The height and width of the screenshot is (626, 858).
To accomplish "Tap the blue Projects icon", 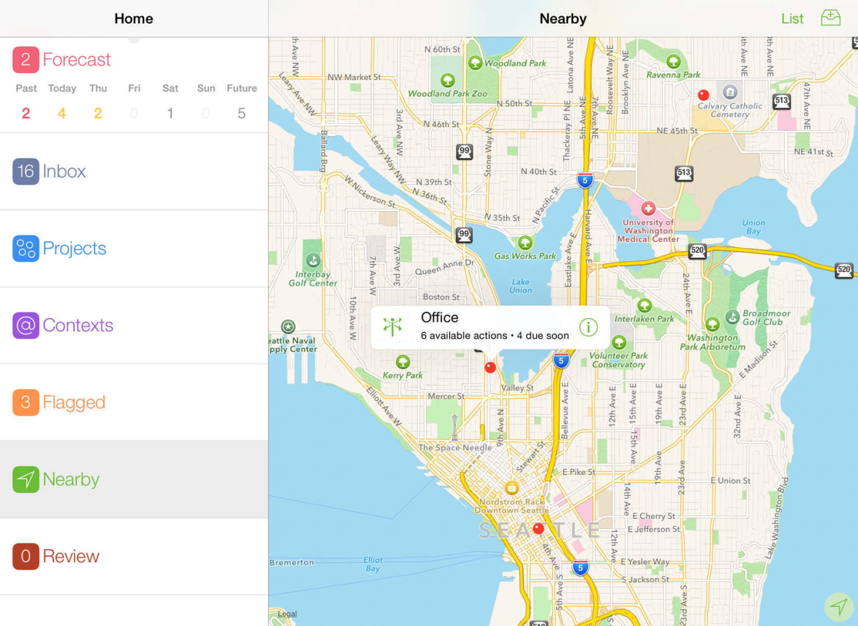I will click(25, 248).
